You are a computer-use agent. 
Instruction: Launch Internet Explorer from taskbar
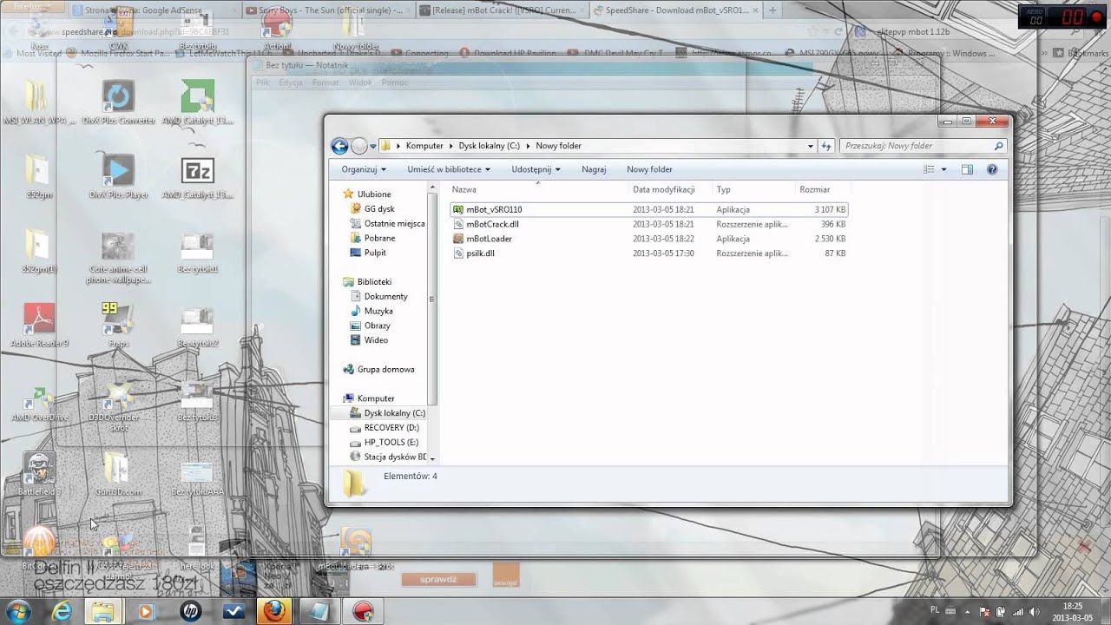click(62, 611)
